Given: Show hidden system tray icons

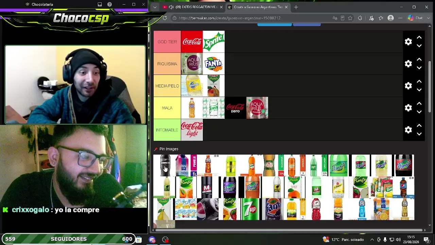Looking at the screenshot, I should [372, 240].
